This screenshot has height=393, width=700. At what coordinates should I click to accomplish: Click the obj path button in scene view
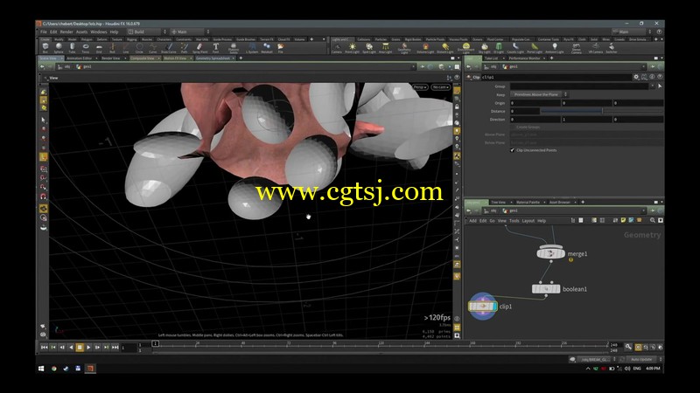(x=64, y=67)
